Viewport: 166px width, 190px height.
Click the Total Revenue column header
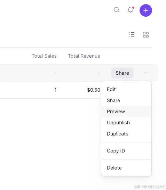(84, 56)
